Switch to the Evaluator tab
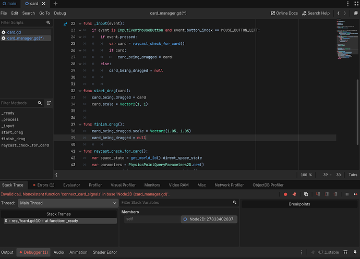 [x=71, y=185]
